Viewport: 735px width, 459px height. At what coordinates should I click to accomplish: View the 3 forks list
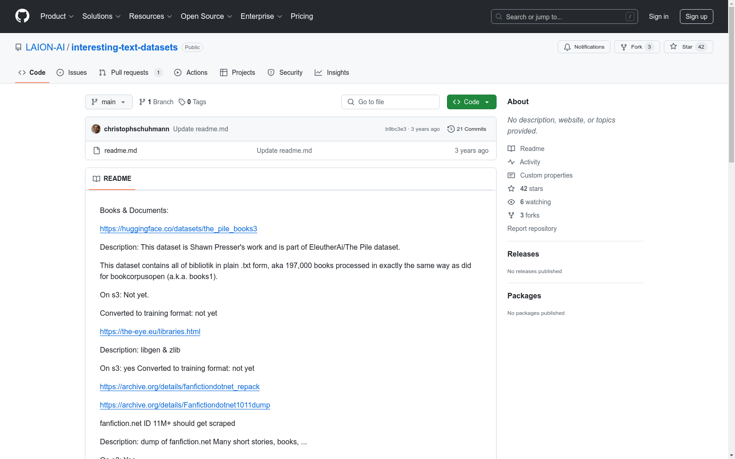(x=524, y=215)
